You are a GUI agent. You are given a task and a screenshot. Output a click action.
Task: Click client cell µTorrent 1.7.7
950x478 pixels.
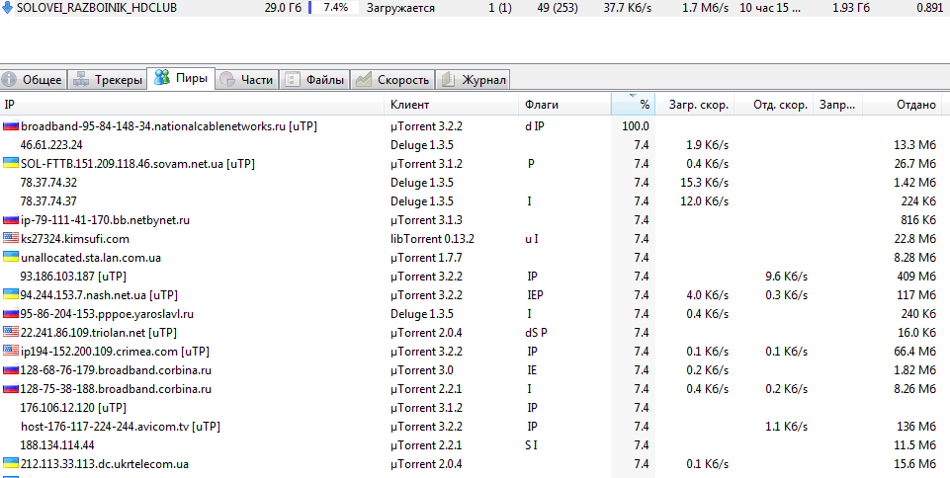[x=426, y=257]
